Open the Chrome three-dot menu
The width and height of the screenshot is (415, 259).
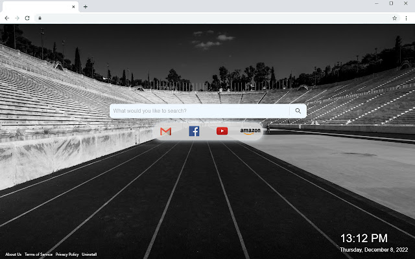(x=406, y=18)
